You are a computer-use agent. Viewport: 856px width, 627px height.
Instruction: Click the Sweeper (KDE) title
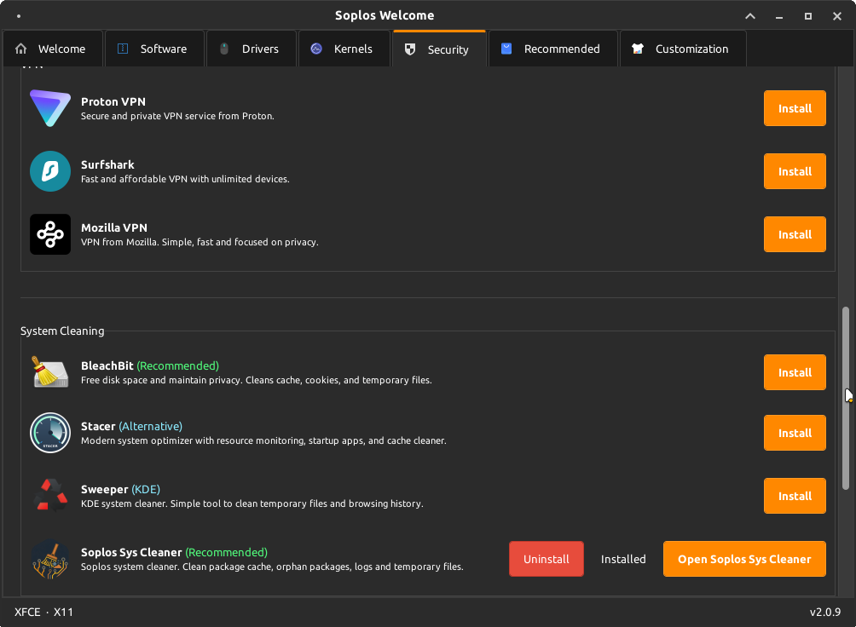click(x=121, y=489)
